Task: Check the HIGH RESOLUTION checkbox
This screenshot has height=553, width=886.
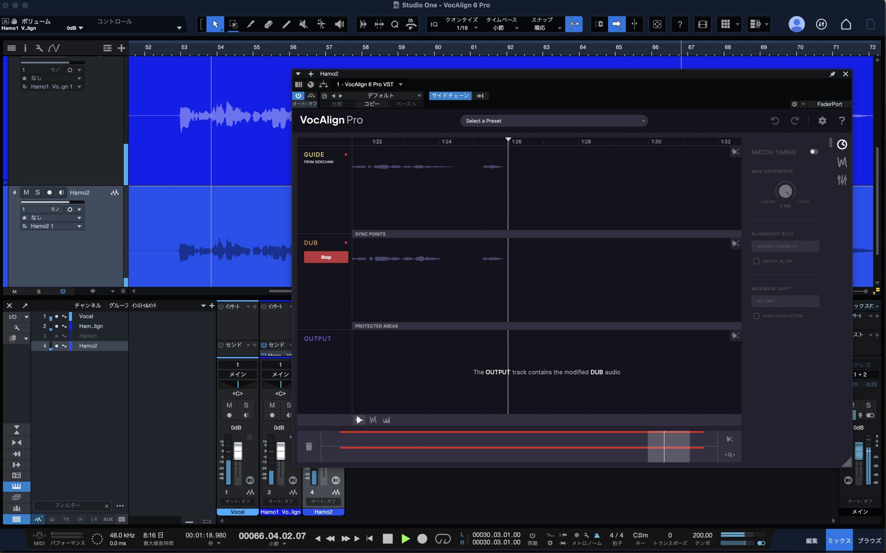Action: point(756,316)
